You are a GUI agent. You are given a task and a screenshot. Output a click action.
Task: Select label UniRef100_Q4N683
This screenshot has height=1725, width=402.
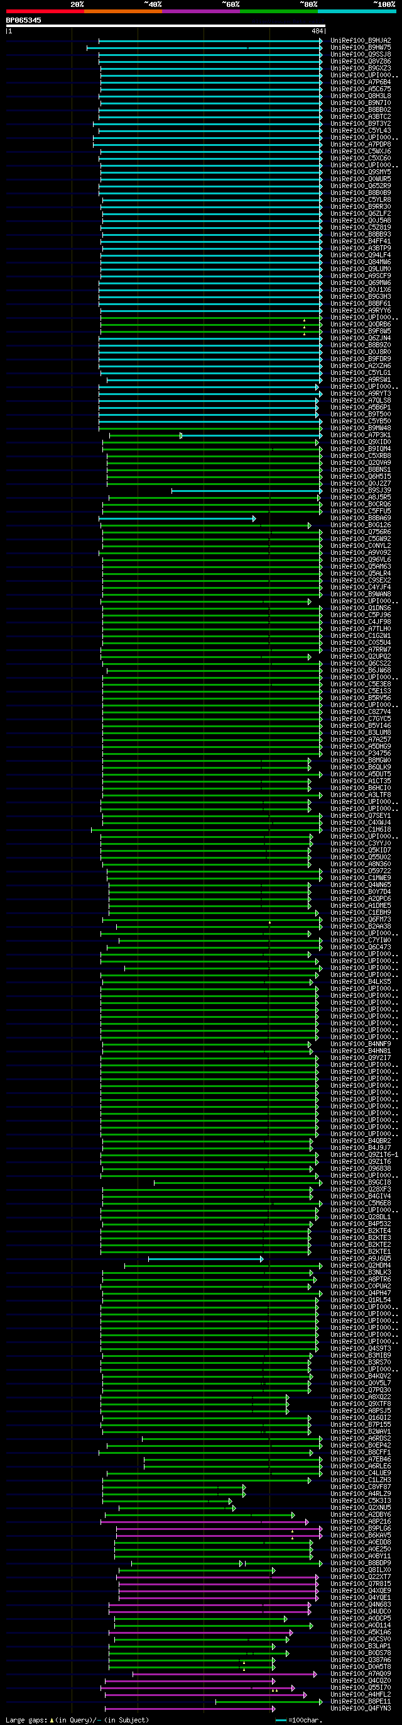point(361,1605)
